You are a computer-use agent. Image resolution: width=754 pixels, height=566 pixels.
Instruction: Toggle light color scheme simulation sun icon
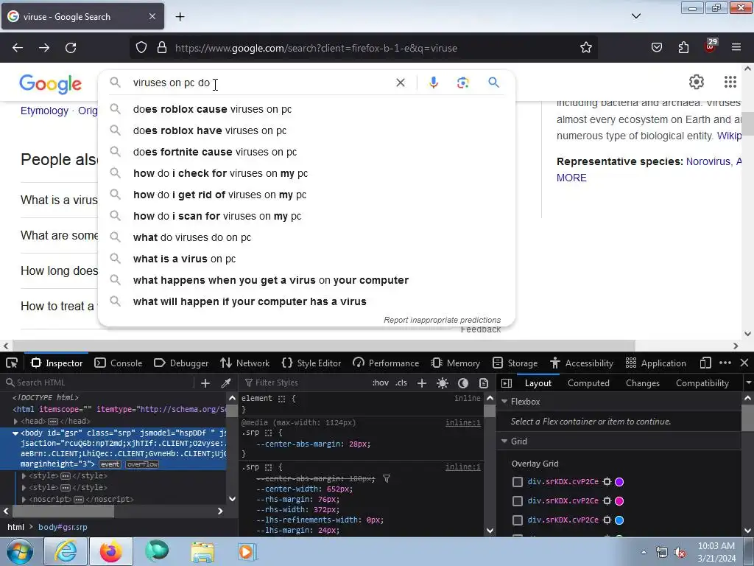[443, 383]
